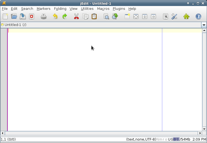
Task: Save the buffer with the save icon
Action: 23,17
